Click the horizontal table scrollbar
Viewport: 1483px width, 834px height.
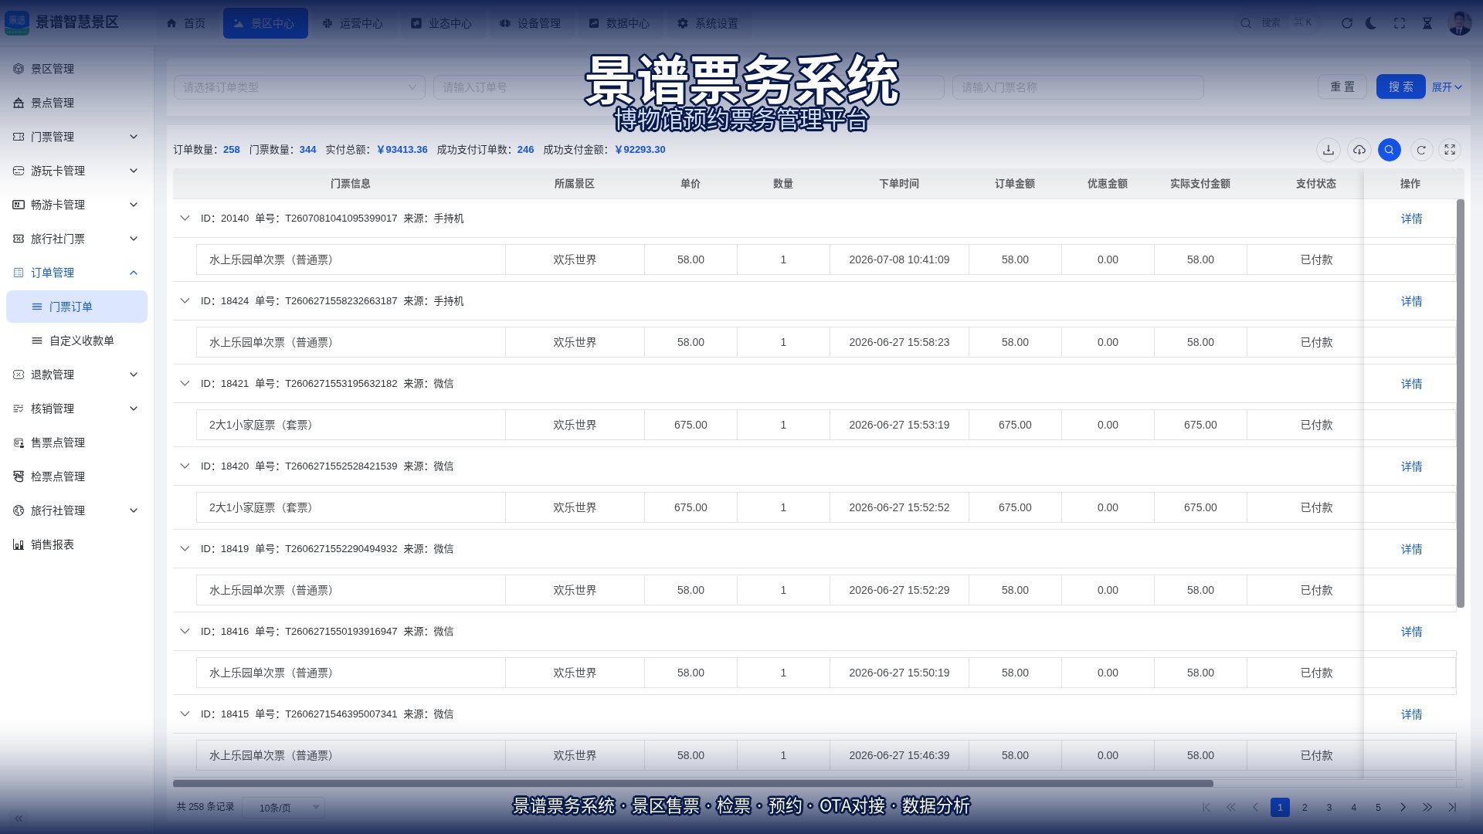coord(693,783)
